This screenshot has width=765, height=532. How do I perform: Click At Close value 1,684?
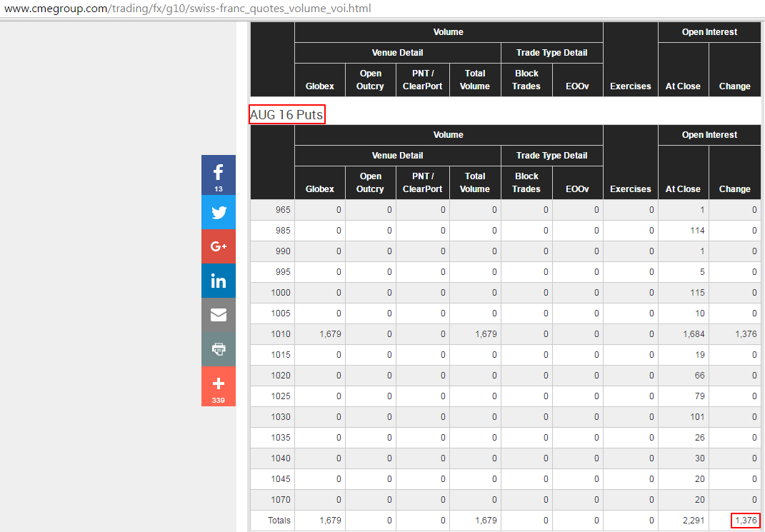coord(694,334)
